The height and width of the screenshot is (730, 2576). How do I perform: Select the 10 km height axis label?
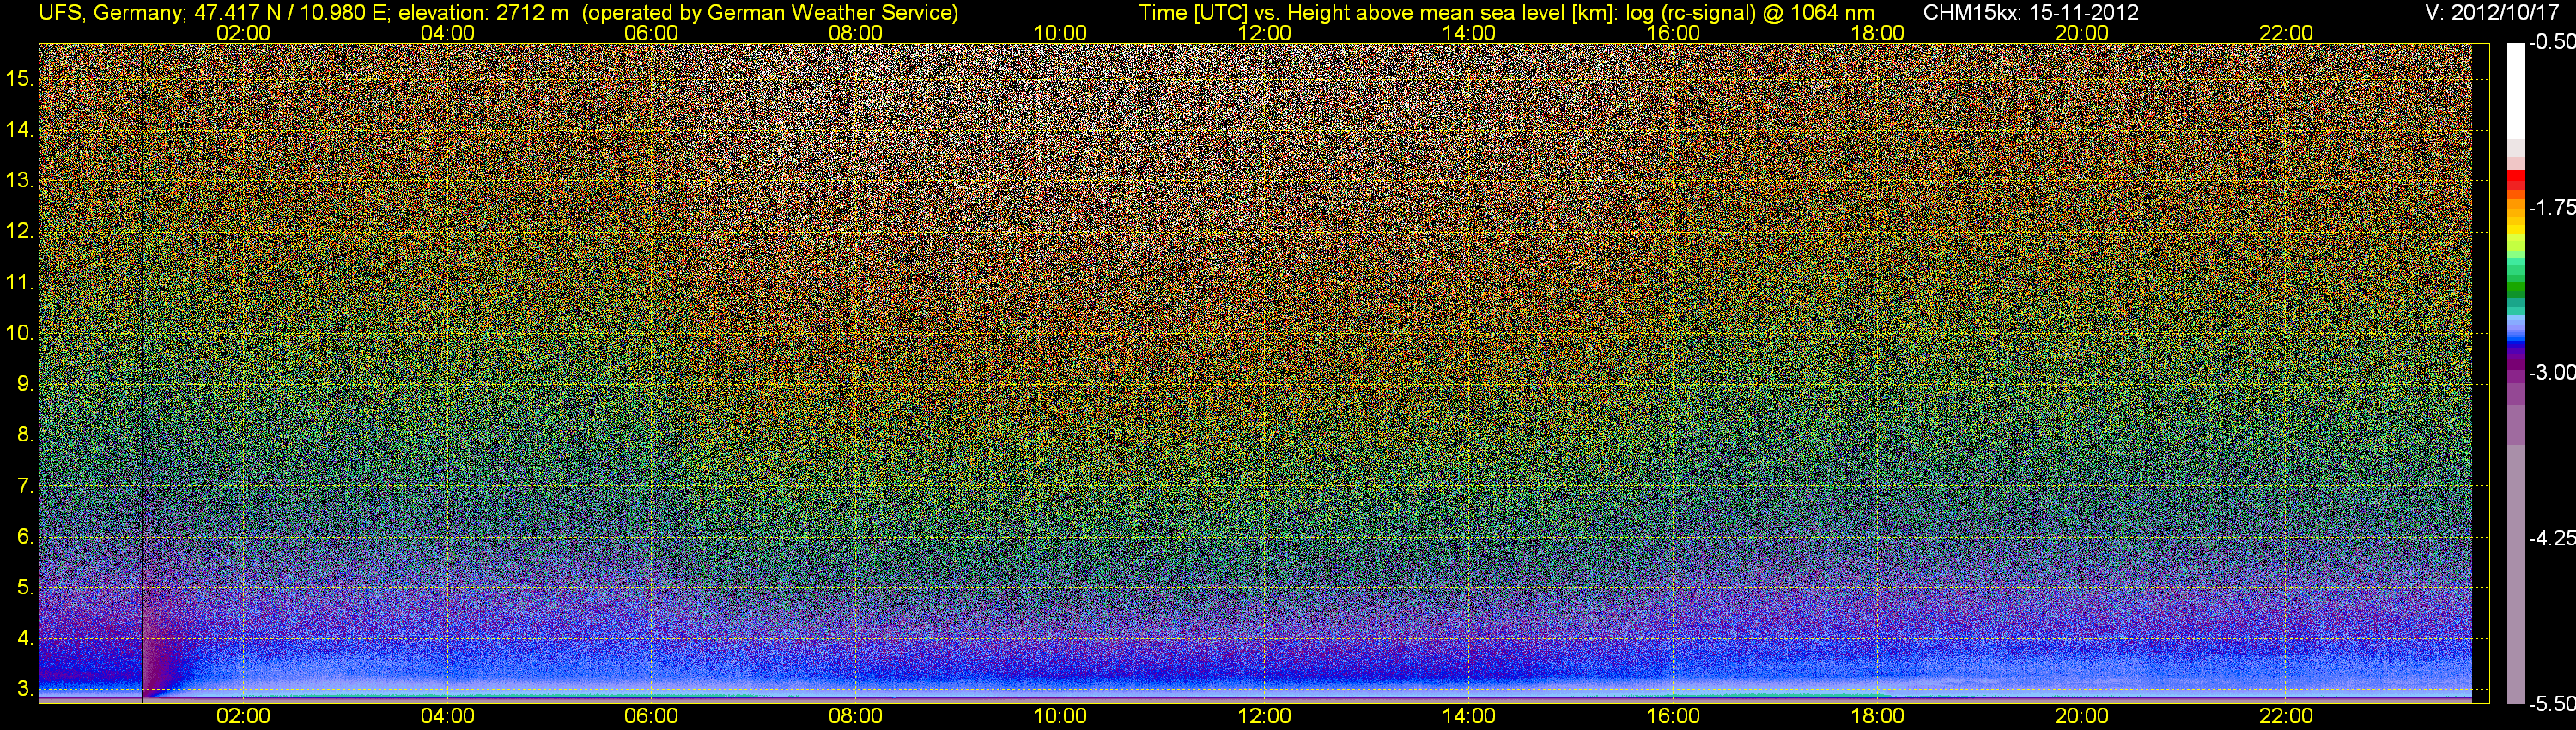point(19,333)
